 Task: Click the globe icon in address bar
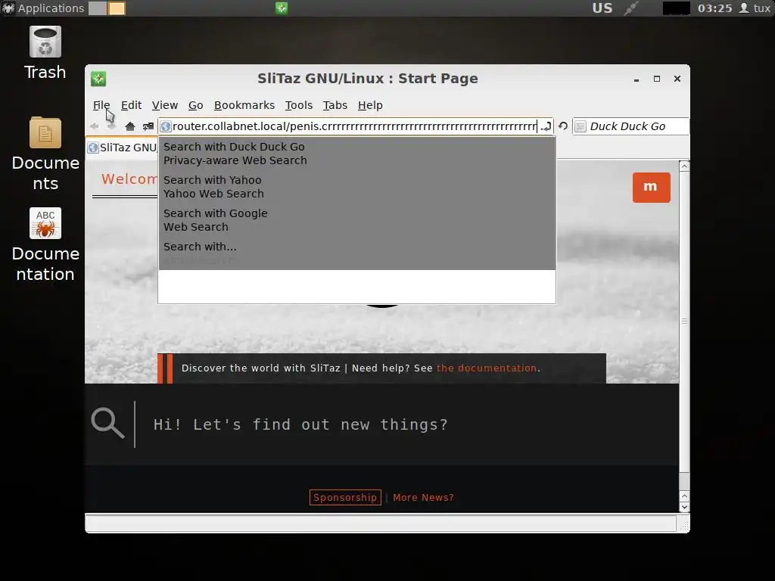click(x=166, y=126)
